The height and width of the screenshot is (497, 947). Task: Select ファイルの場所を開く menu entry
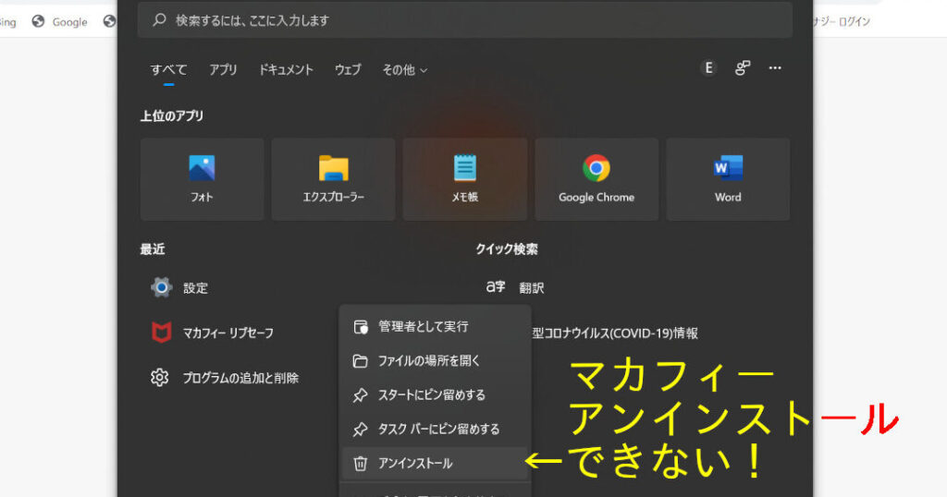tap(429, 360)
